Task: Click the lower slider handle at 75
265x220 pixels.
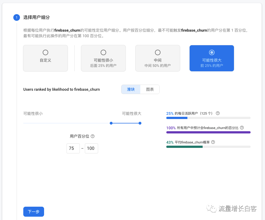Action: point(111,123)
